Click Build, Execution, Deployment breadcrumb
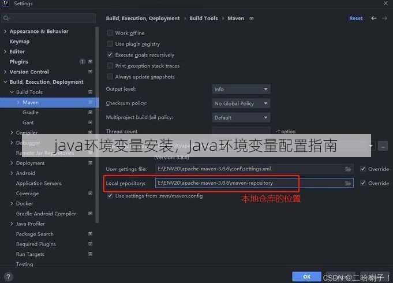The image size is (393, 283). 143,18
